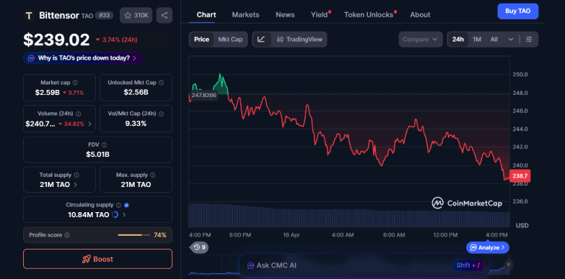Click the Unlocked Mkt Cap info icon
Viewport: 565px width, 279px height.
pyautogui.click(x=161, y=83)
